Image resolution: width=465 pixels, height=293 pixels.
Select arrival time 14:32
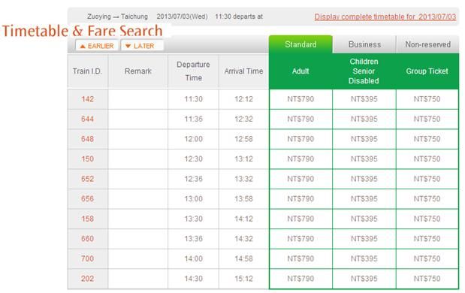244,239
